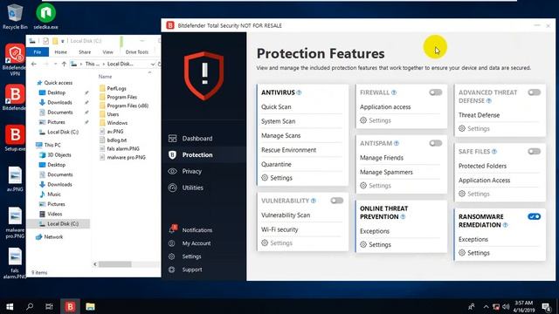Start an Antivirus System Scan
This screenshot has height=314, width=559.
tap(278, 121)
